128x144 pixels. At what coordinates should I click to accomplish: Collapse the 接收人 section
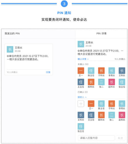point(82,97)
